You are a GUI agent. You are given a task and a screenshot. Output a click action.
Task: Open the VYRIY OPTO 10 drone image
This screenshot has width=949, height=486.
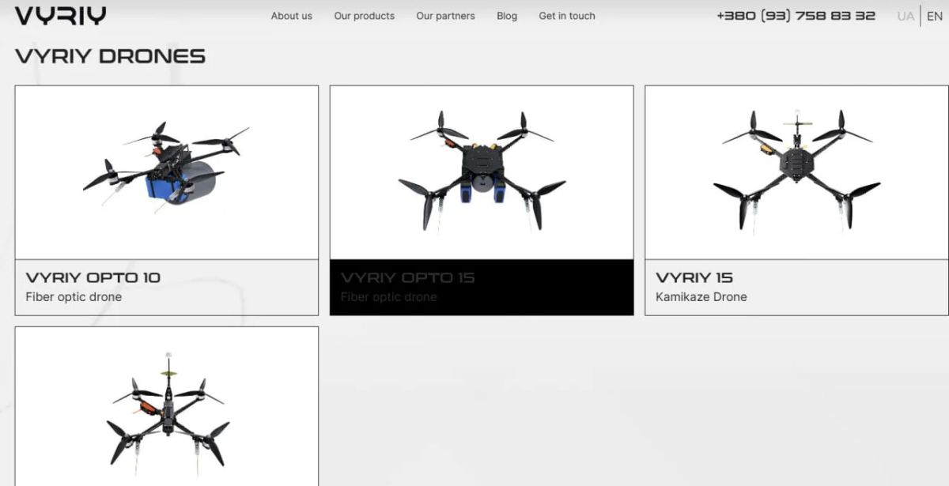[167, 172]
